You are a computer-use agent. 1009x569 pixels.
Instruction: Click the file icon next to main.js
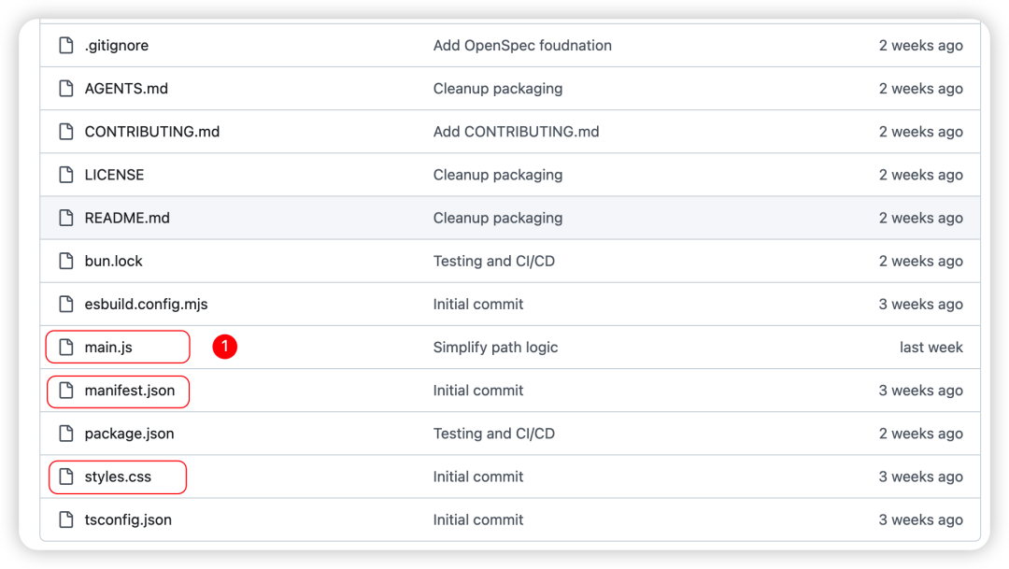[65, 348]
